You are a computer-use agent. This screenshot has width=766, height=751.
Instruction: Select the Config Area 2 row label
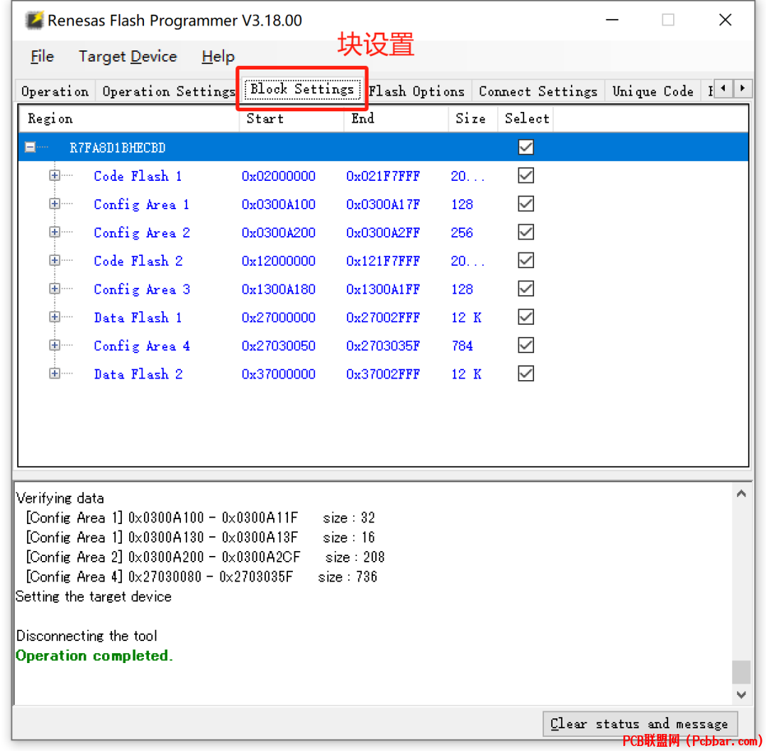click(142, 233)
